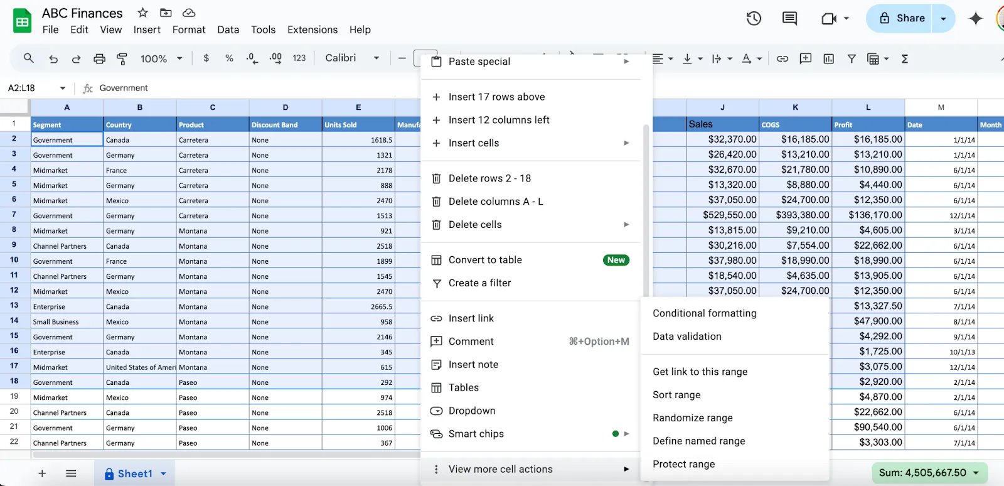1004x486 pixels.
Task: Star the ABC Finances document
Action: [142, 13]
